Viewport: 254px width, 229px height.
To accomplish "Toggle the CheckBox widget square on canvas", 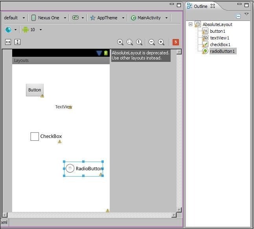I will coord(35,136).
